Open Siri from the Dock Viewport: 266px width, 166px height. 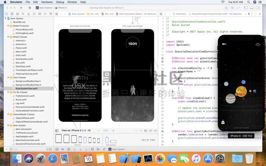29,159
